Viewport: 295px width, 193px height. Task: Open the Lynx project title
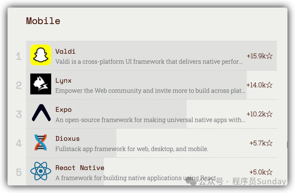(63, 81)
